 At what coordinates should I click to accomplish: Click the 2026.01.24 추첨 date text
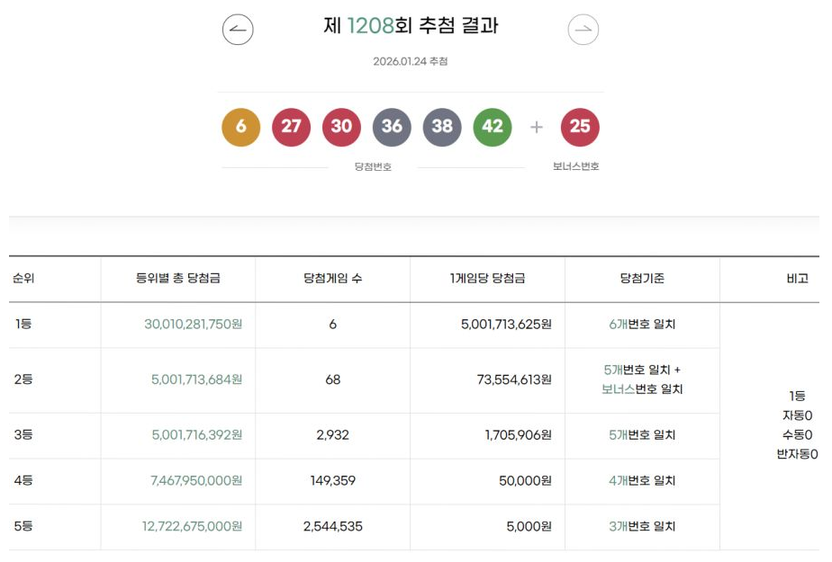[411, 61]
